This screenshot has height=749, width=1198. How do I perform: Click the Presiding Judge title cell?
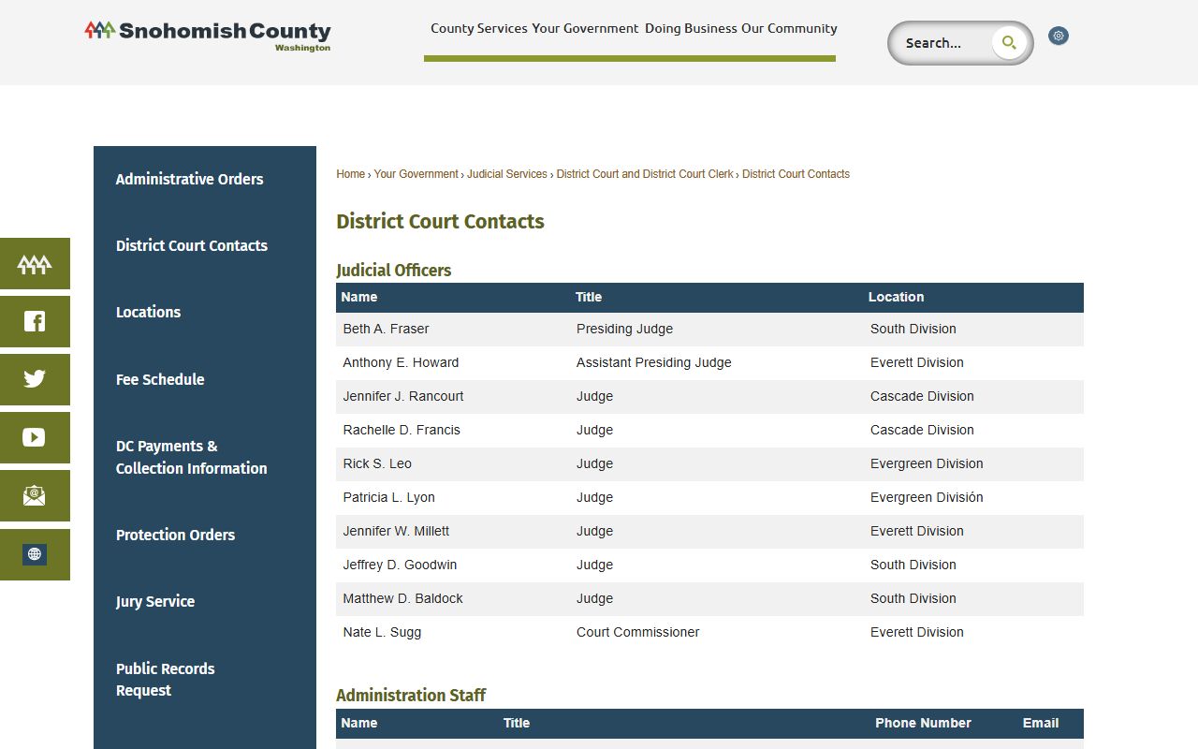coord(624,329)
